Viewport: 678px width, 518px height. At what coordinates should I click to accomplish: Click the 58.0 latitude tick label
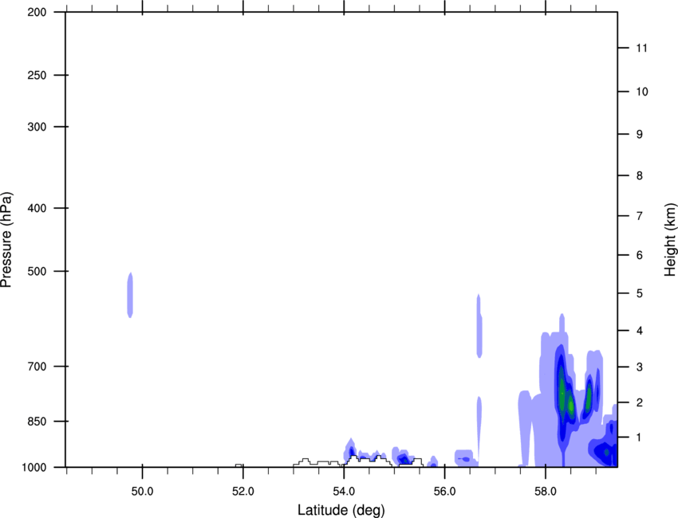point(546,491)
